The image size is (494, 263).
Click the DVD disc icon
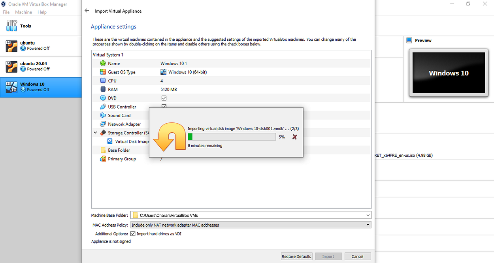103,98
